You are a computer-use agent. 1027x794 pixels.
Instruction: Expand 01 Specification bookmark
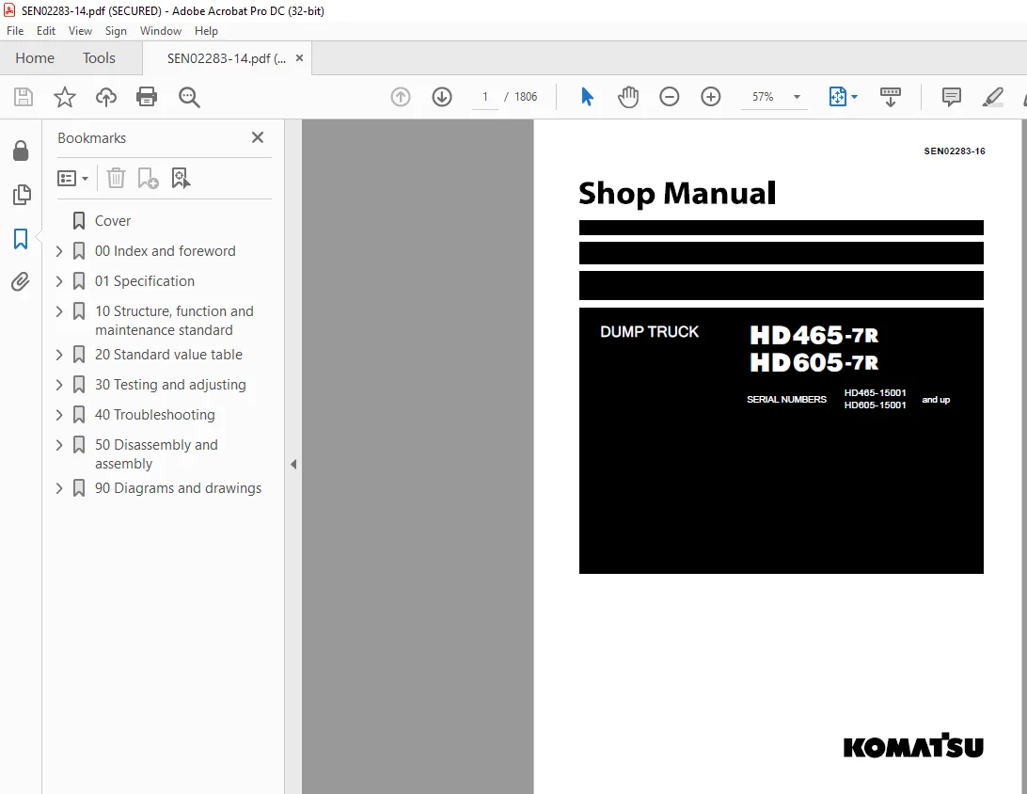point(59,281)
